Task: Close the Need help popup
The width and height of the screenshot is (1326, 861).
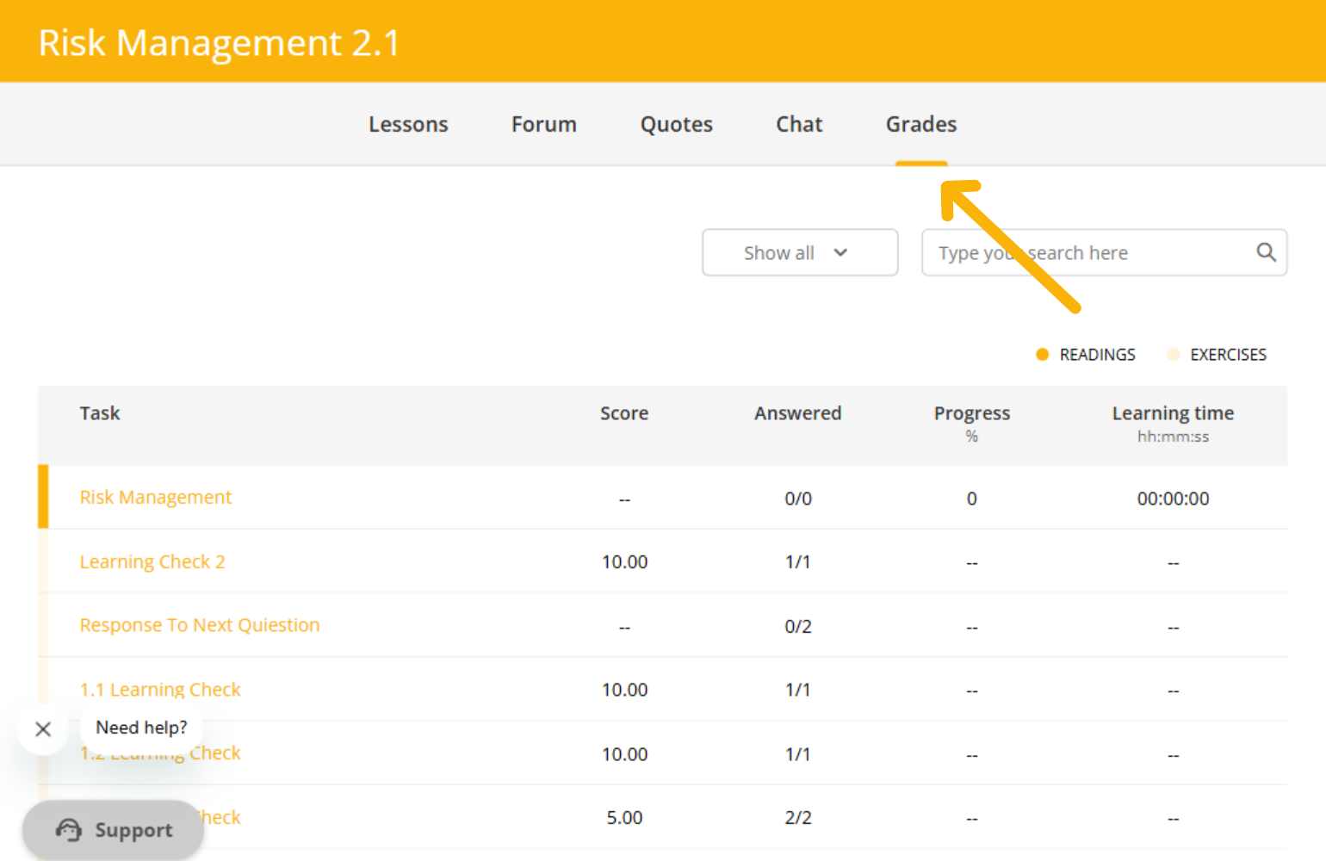Action: pyautogui.click(x=43, y=729)
